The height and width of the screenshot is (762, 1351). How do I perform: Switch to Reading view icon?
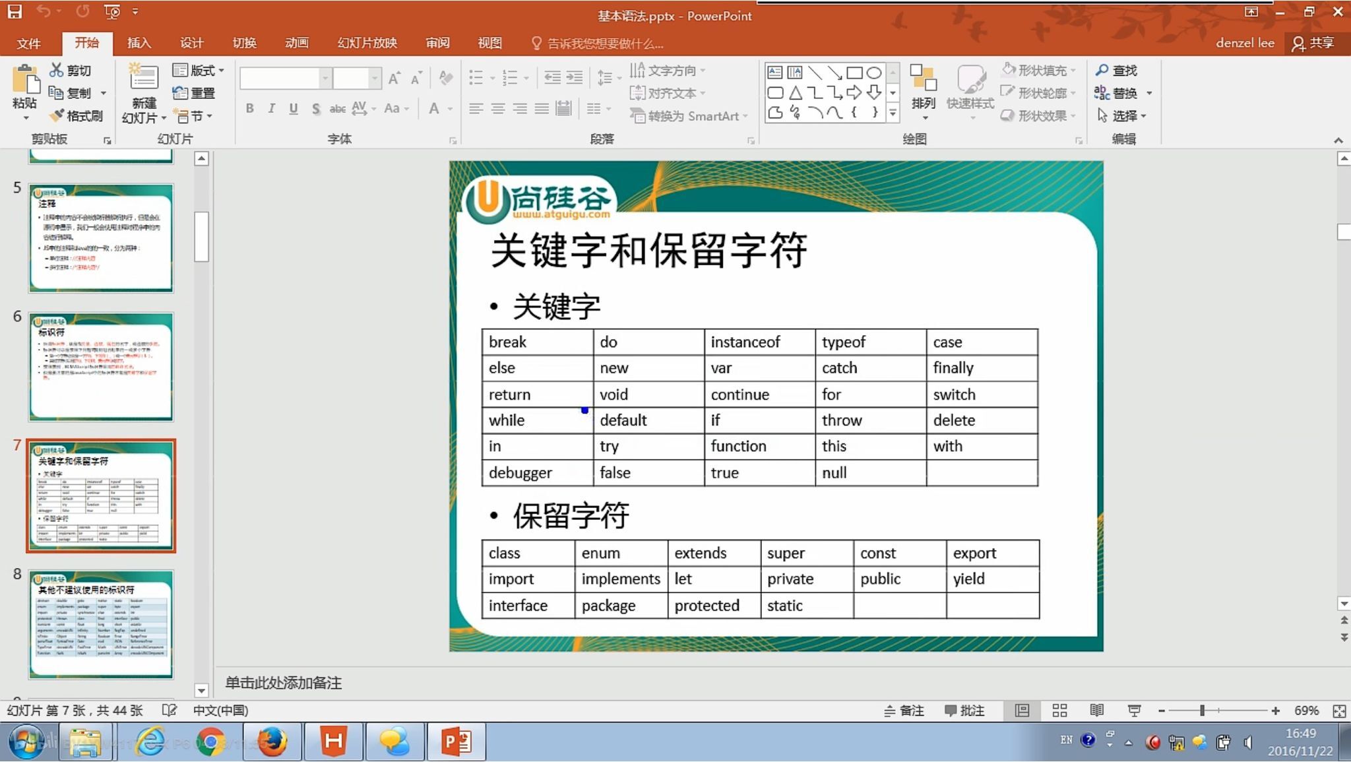pyautogui.click(x=1096, y=711)
